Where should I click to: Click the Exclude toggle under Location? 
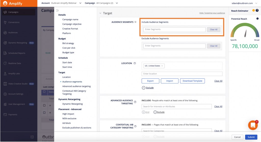click(x=144, y=88)
